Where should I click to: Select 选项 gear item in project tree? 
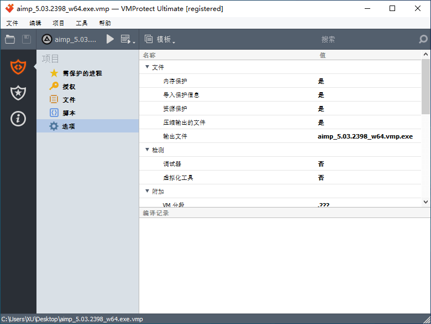point(69,126)
